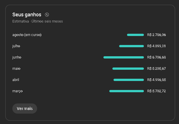Click the teal bar for maio
179x124 pixels.
point(128,69)
